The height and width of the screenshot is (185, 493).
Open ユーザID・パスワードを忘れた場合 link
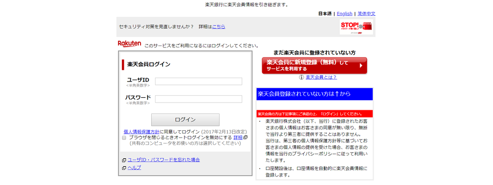click(164, 160)
